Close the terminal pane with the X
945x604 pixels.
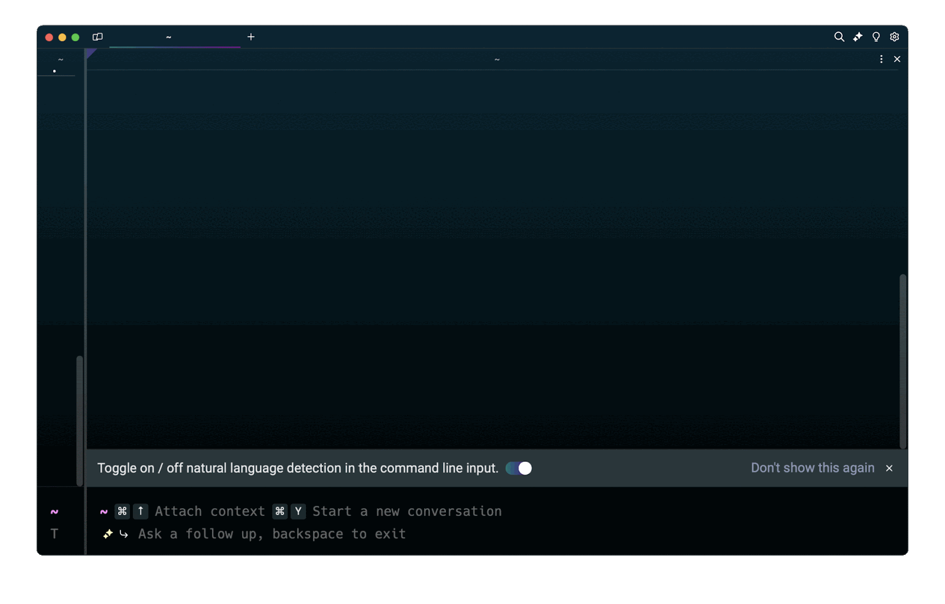(x=897, y=59)
